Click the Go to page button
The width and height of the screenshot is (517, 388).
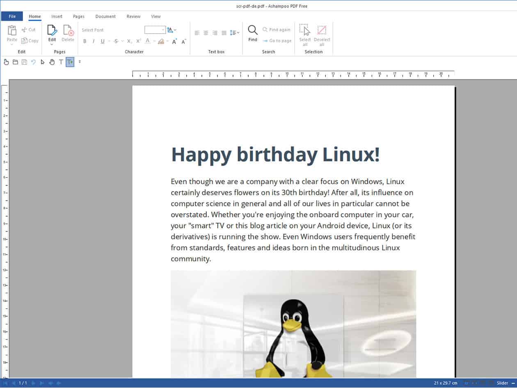point(277,41)
